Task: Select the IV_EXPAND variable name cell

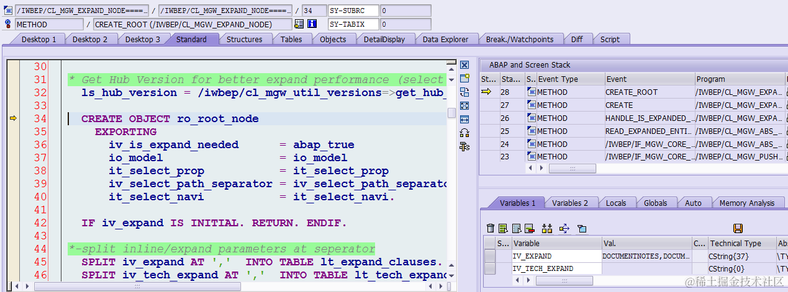Action: pyautogui.click(x=556, y=255)
